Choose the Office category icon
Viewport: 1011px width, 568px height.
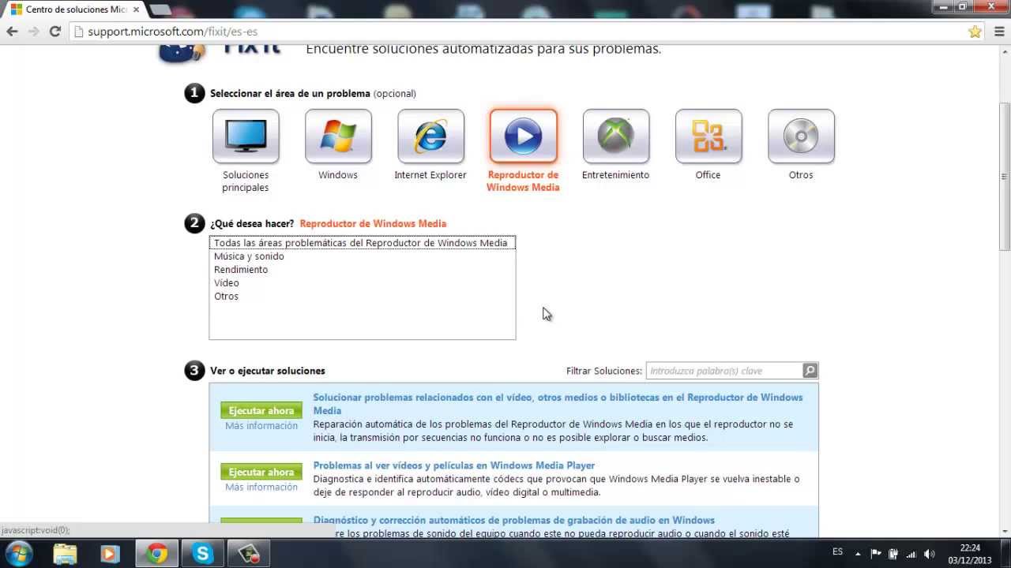point(708,136)
